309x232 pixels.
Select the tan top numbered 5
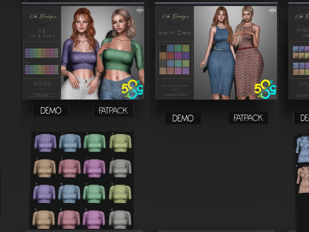click(x=45, y=168)
